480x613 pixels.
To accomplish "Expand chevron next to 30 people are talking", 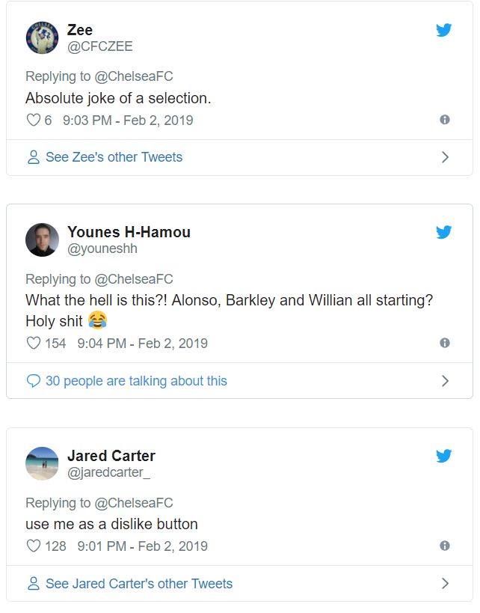I will [445, 381].
